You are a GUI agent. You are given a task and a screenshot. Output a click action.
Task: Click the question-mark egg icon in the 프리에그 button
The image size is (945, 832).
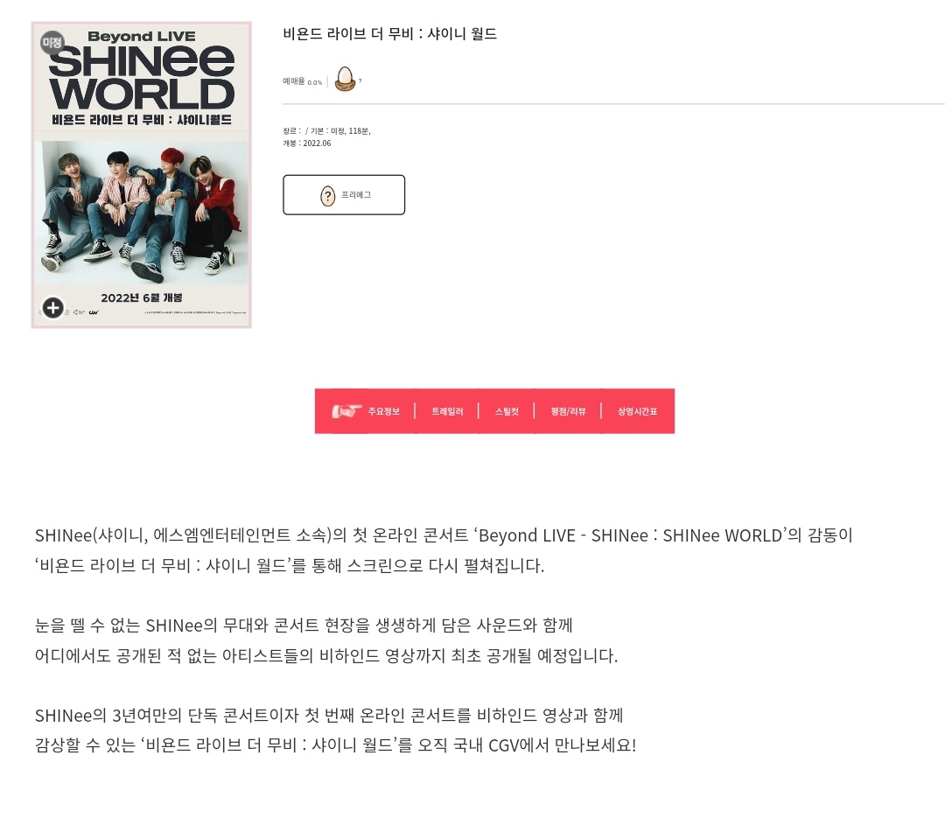pos(328,196)
